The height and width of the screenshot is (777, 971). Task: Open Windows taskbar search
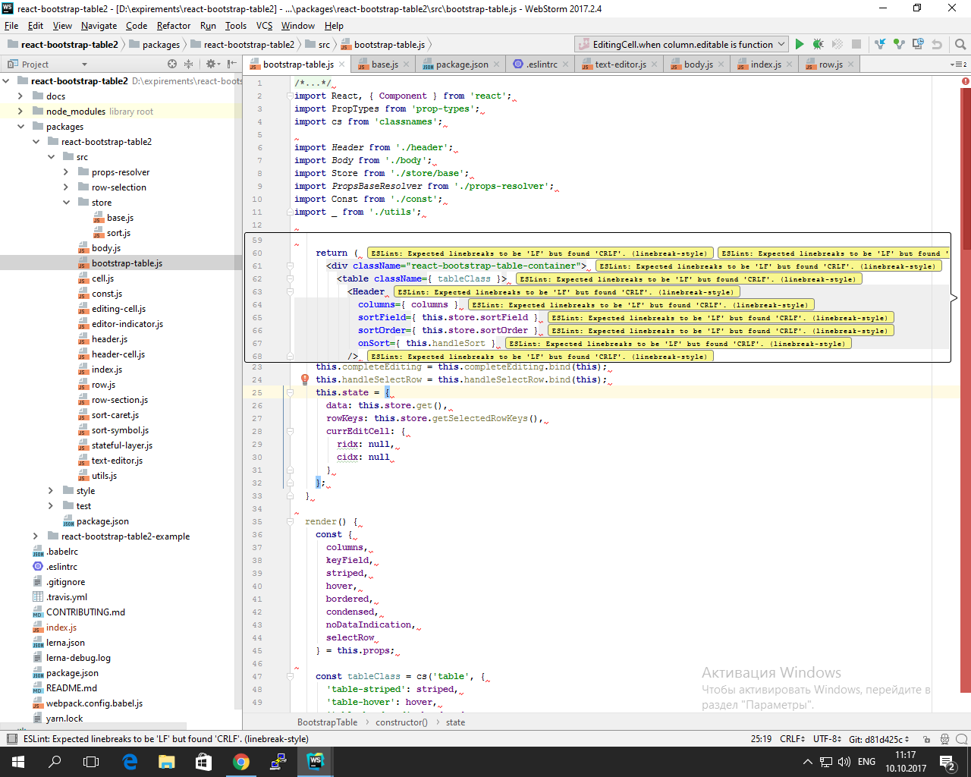pos(55,762)
